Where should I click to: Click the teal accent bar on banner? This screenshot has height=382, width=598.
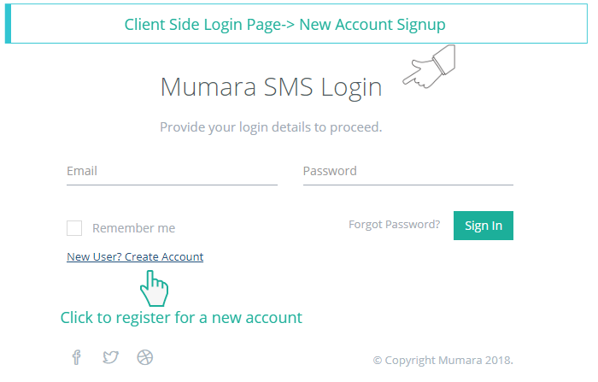coord(8,23)
